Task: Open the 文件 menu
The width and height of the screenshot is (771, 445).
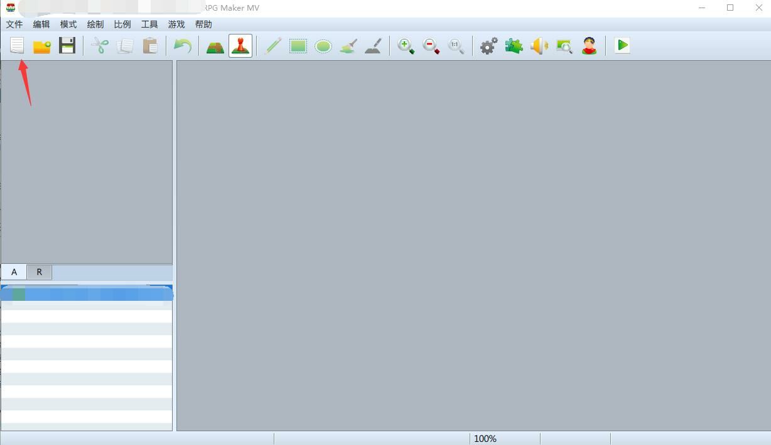Action: pos(14,24)
